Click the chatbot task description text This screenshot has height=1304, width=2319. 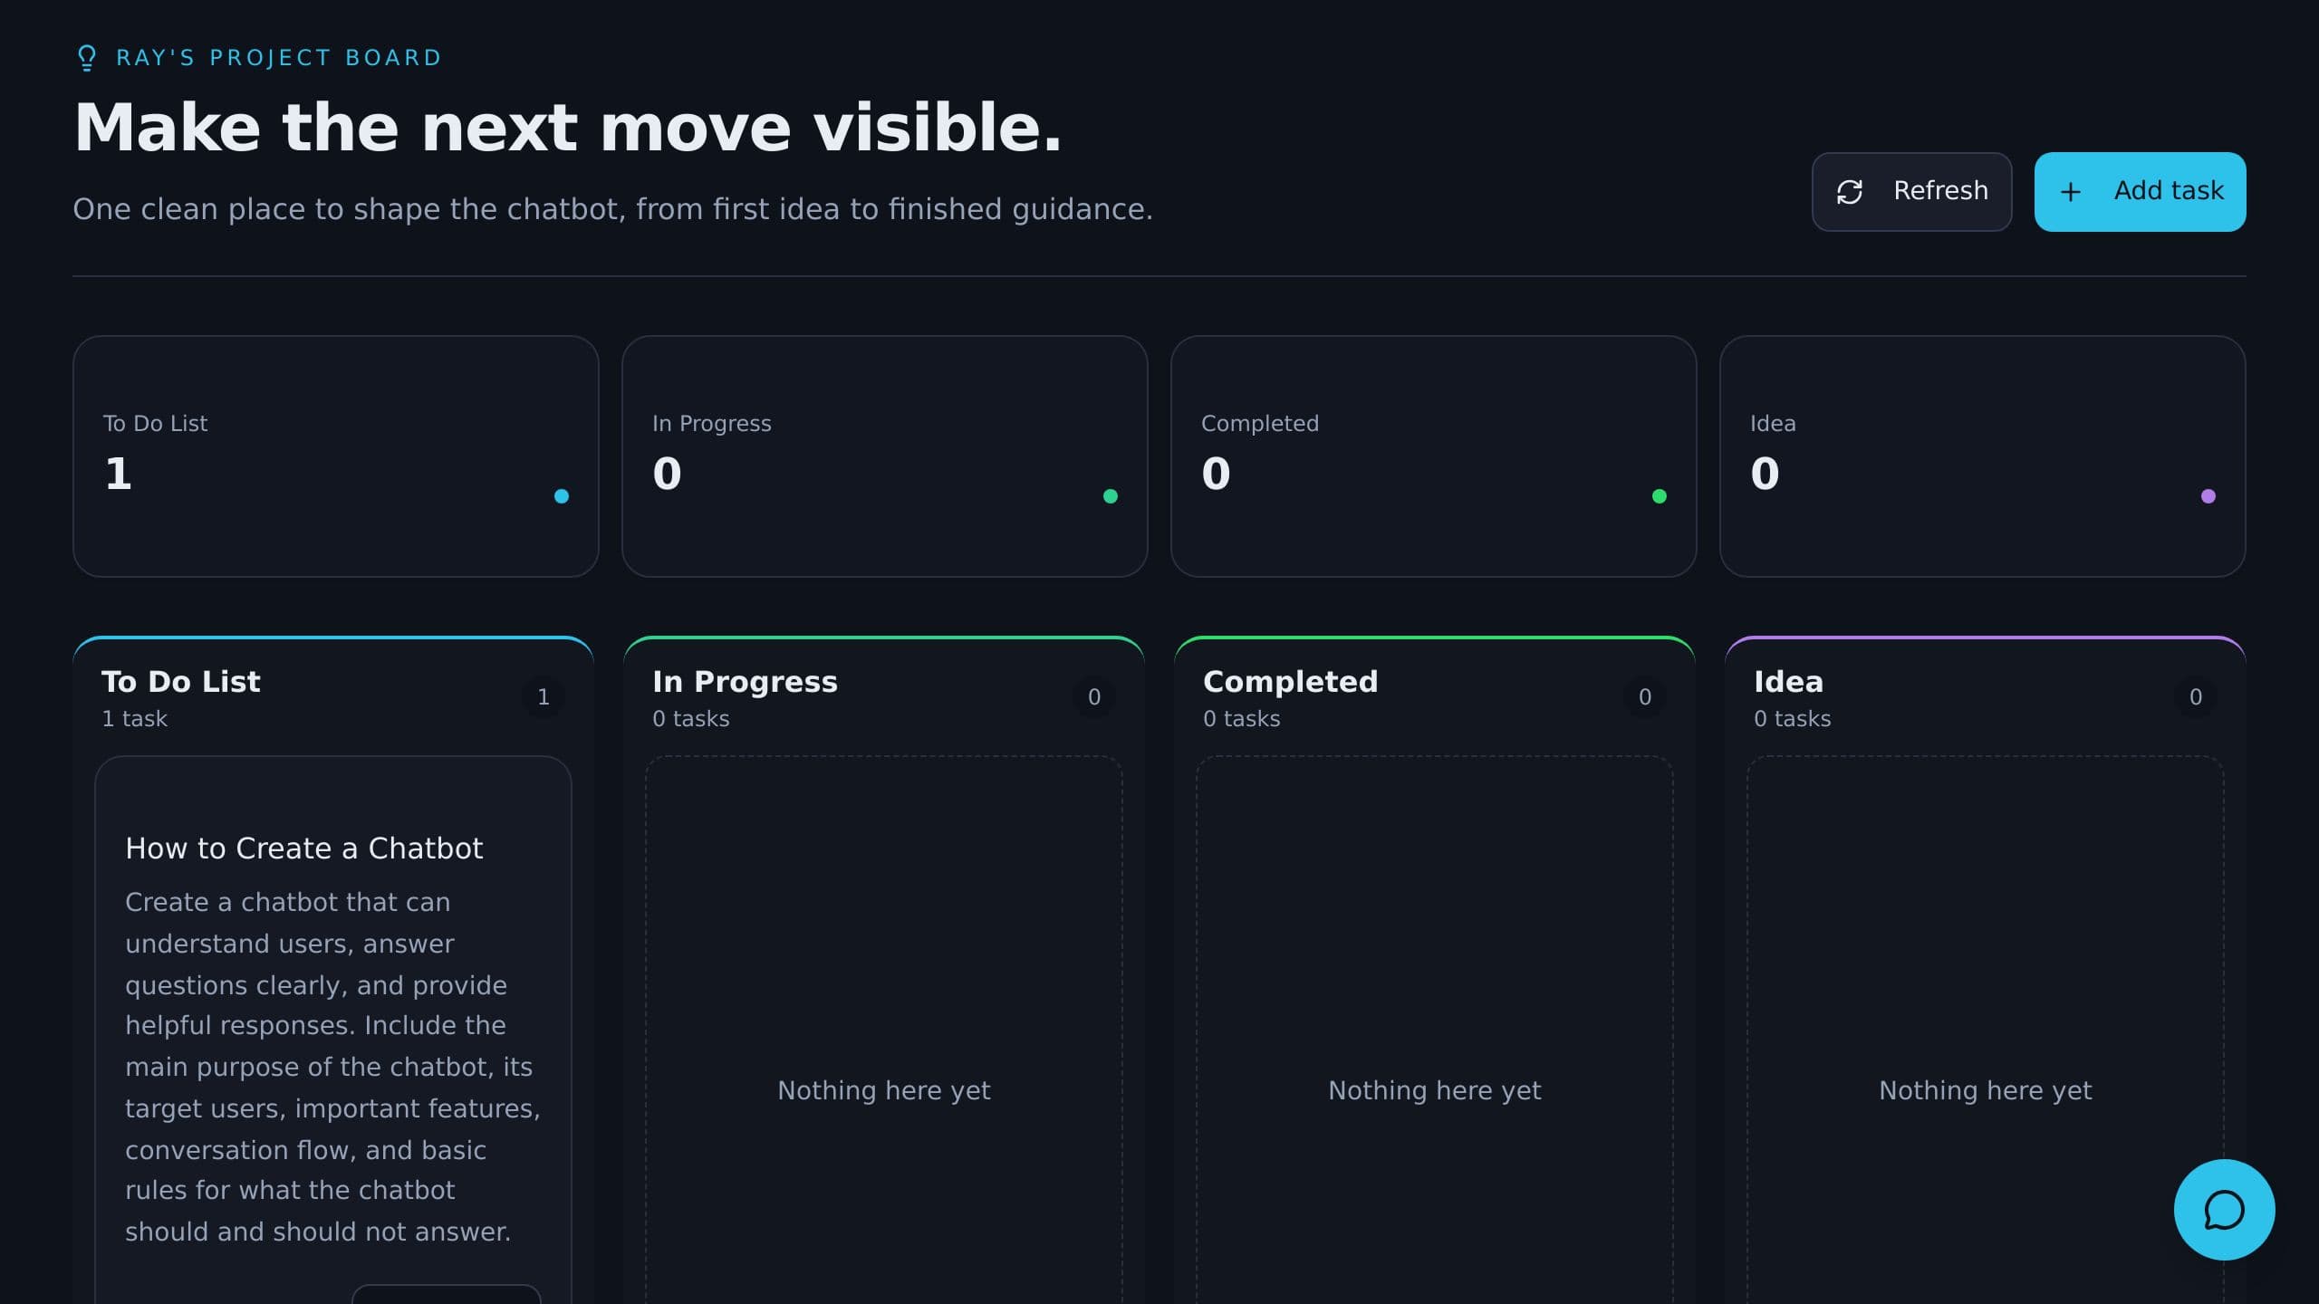(332, 1067)
